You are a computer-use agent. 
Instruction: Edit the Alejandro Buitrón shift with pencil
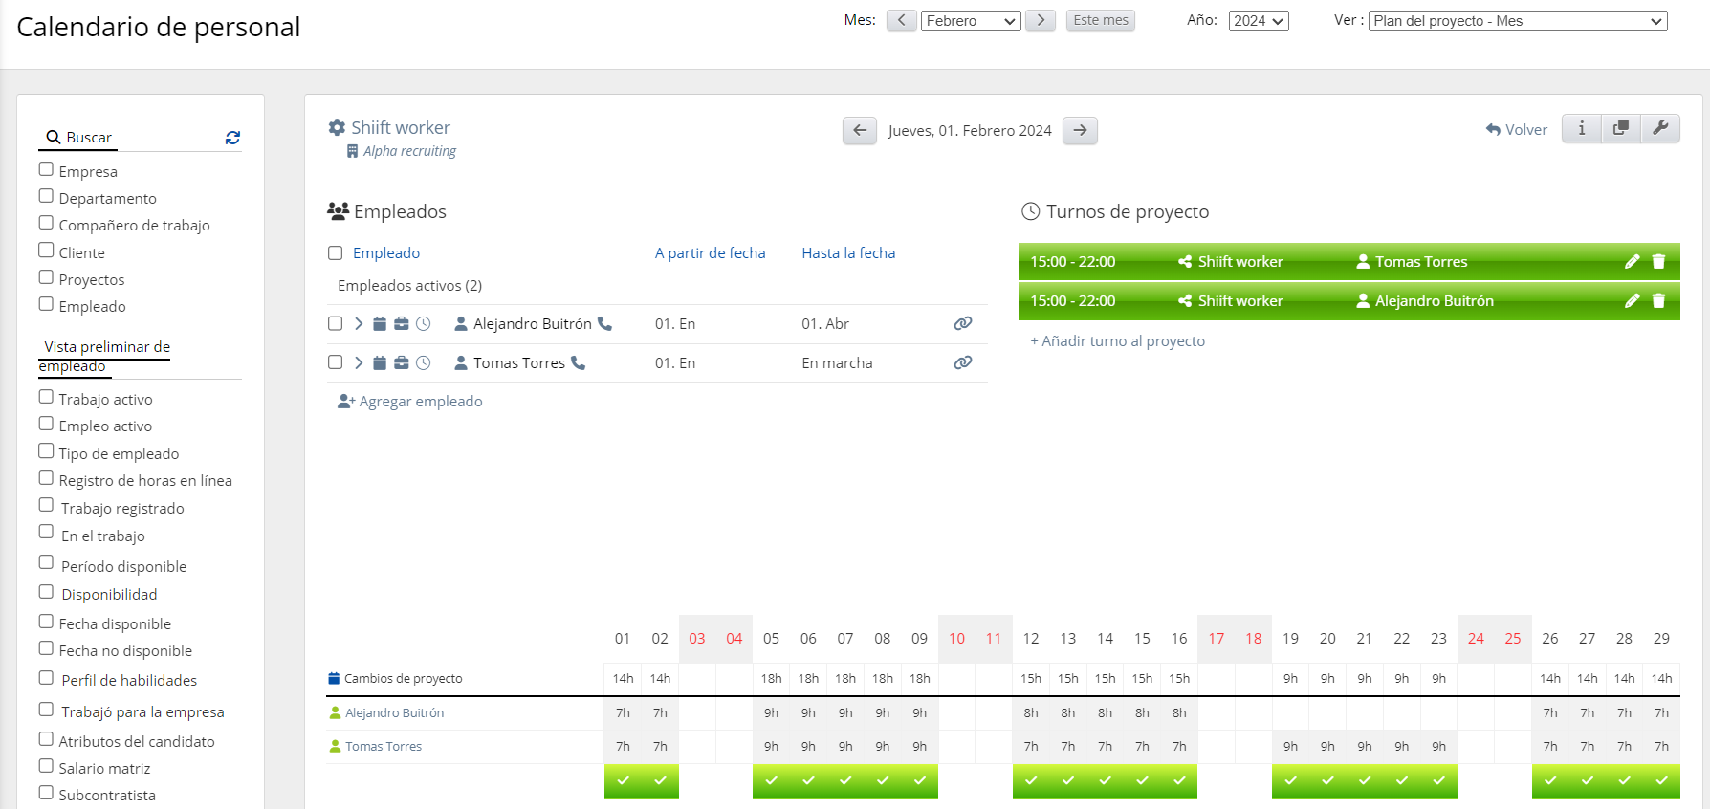coord(1632,301)
